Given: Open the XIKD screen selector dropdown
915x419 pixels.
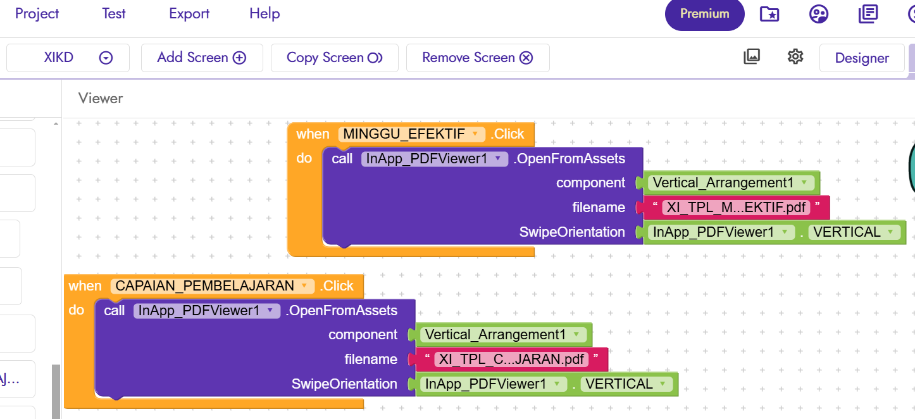Looking at the screenshot, I should point(68,58).
